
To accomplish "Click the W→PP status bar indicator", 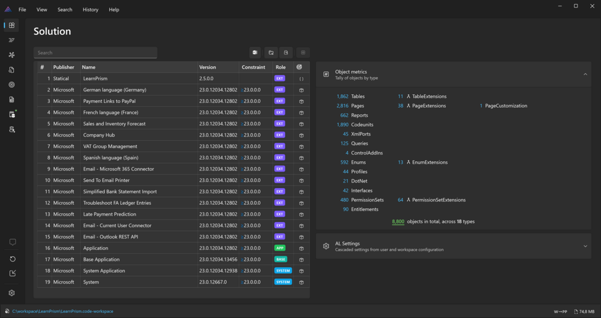I will pyautogui.click(x=560, y=312).
